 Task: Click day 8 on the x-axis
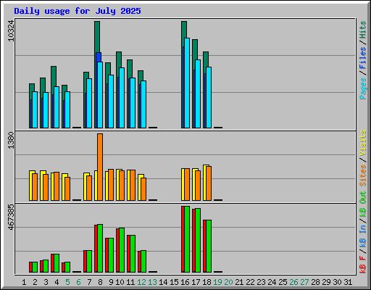click(100, 282)
